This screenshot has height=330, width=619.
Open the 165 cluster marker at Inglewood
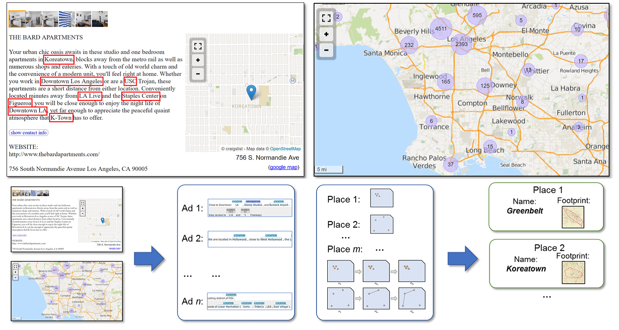coord(445,82)
